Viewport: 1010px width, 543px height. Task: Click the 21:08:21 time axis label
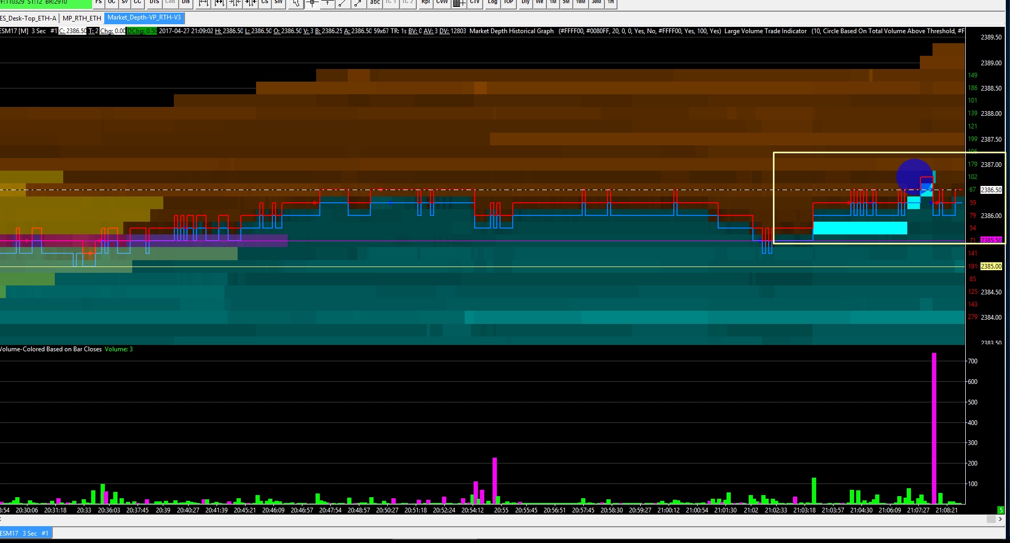[946, 510]
